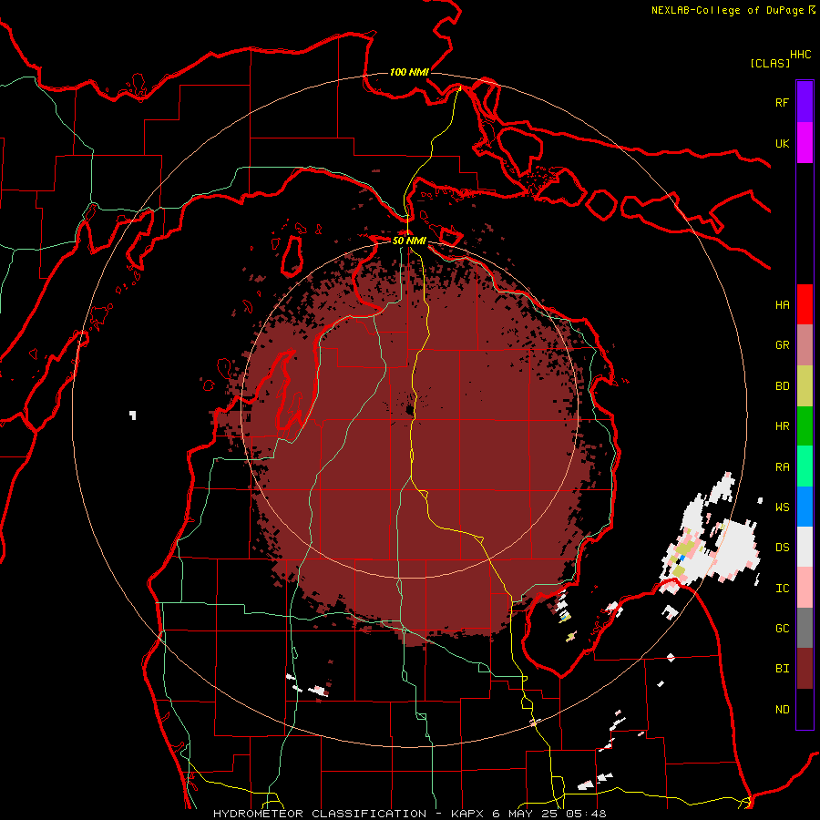The width and height of the screenshot is (820, 820).
Task: Click the HR green legend swatch
Action: (x=805, y=426)
